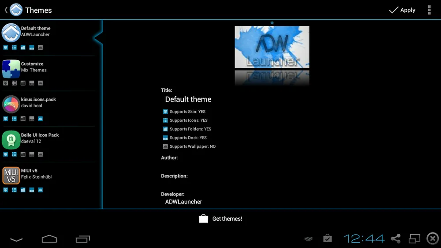
Task: Select Belle UI Icon Pack theme
Action: tap(48, 144)
